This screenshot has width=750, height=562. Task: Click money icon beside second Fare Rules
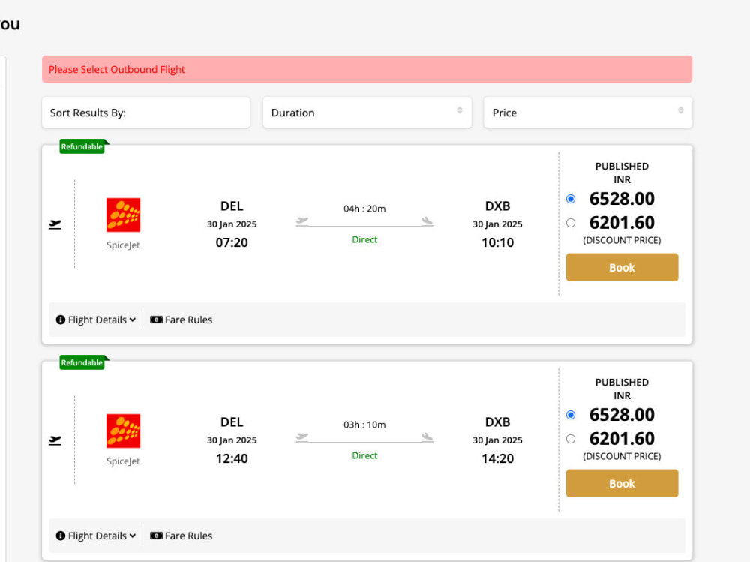(x=157, y=536)
